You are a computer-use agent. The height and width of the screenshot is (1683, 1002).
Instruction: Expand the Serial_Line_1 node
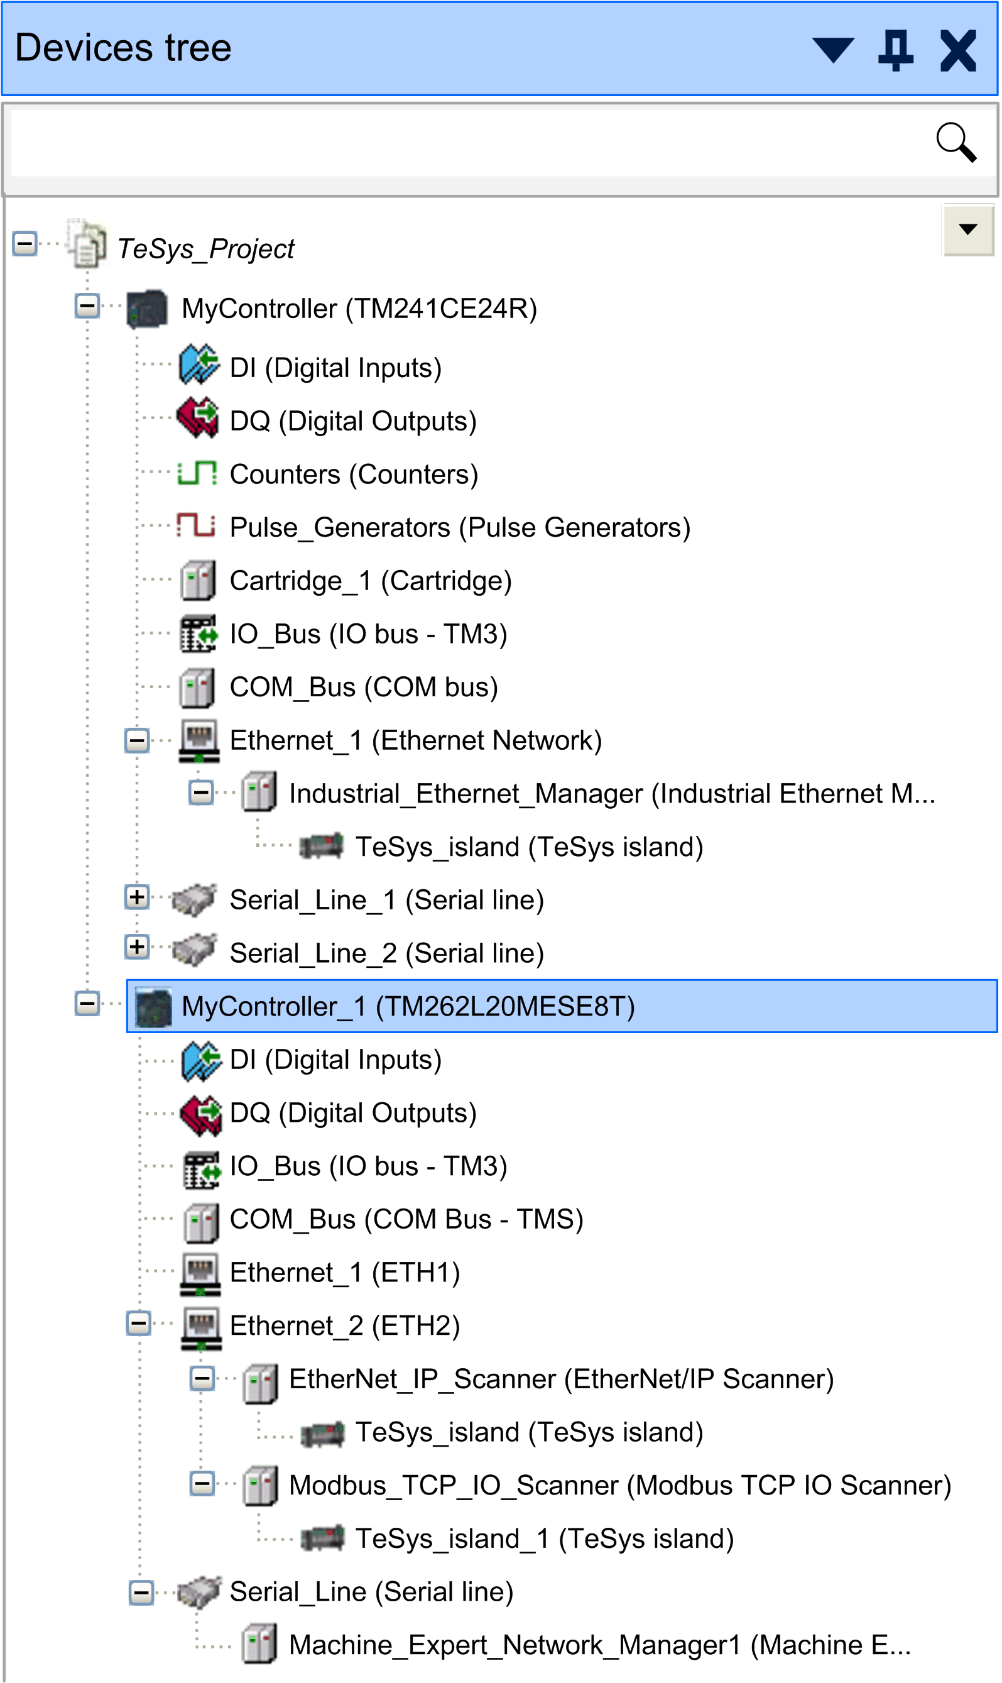click(137, 897)
